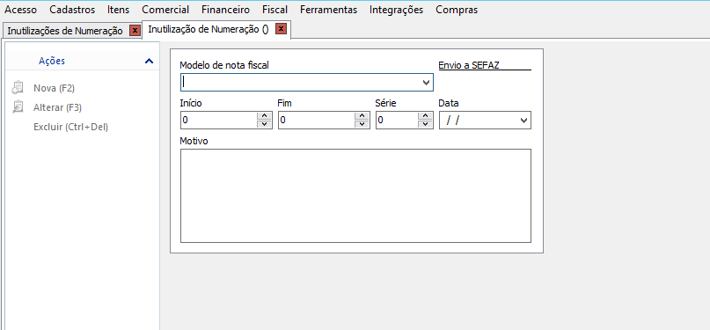
Task: Open the Acesso menu
Action: [20, 10]
